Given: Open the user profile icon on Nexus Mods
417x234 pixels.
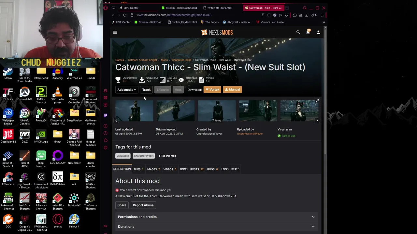Looking at the screenshot, I should pos(318,32).
